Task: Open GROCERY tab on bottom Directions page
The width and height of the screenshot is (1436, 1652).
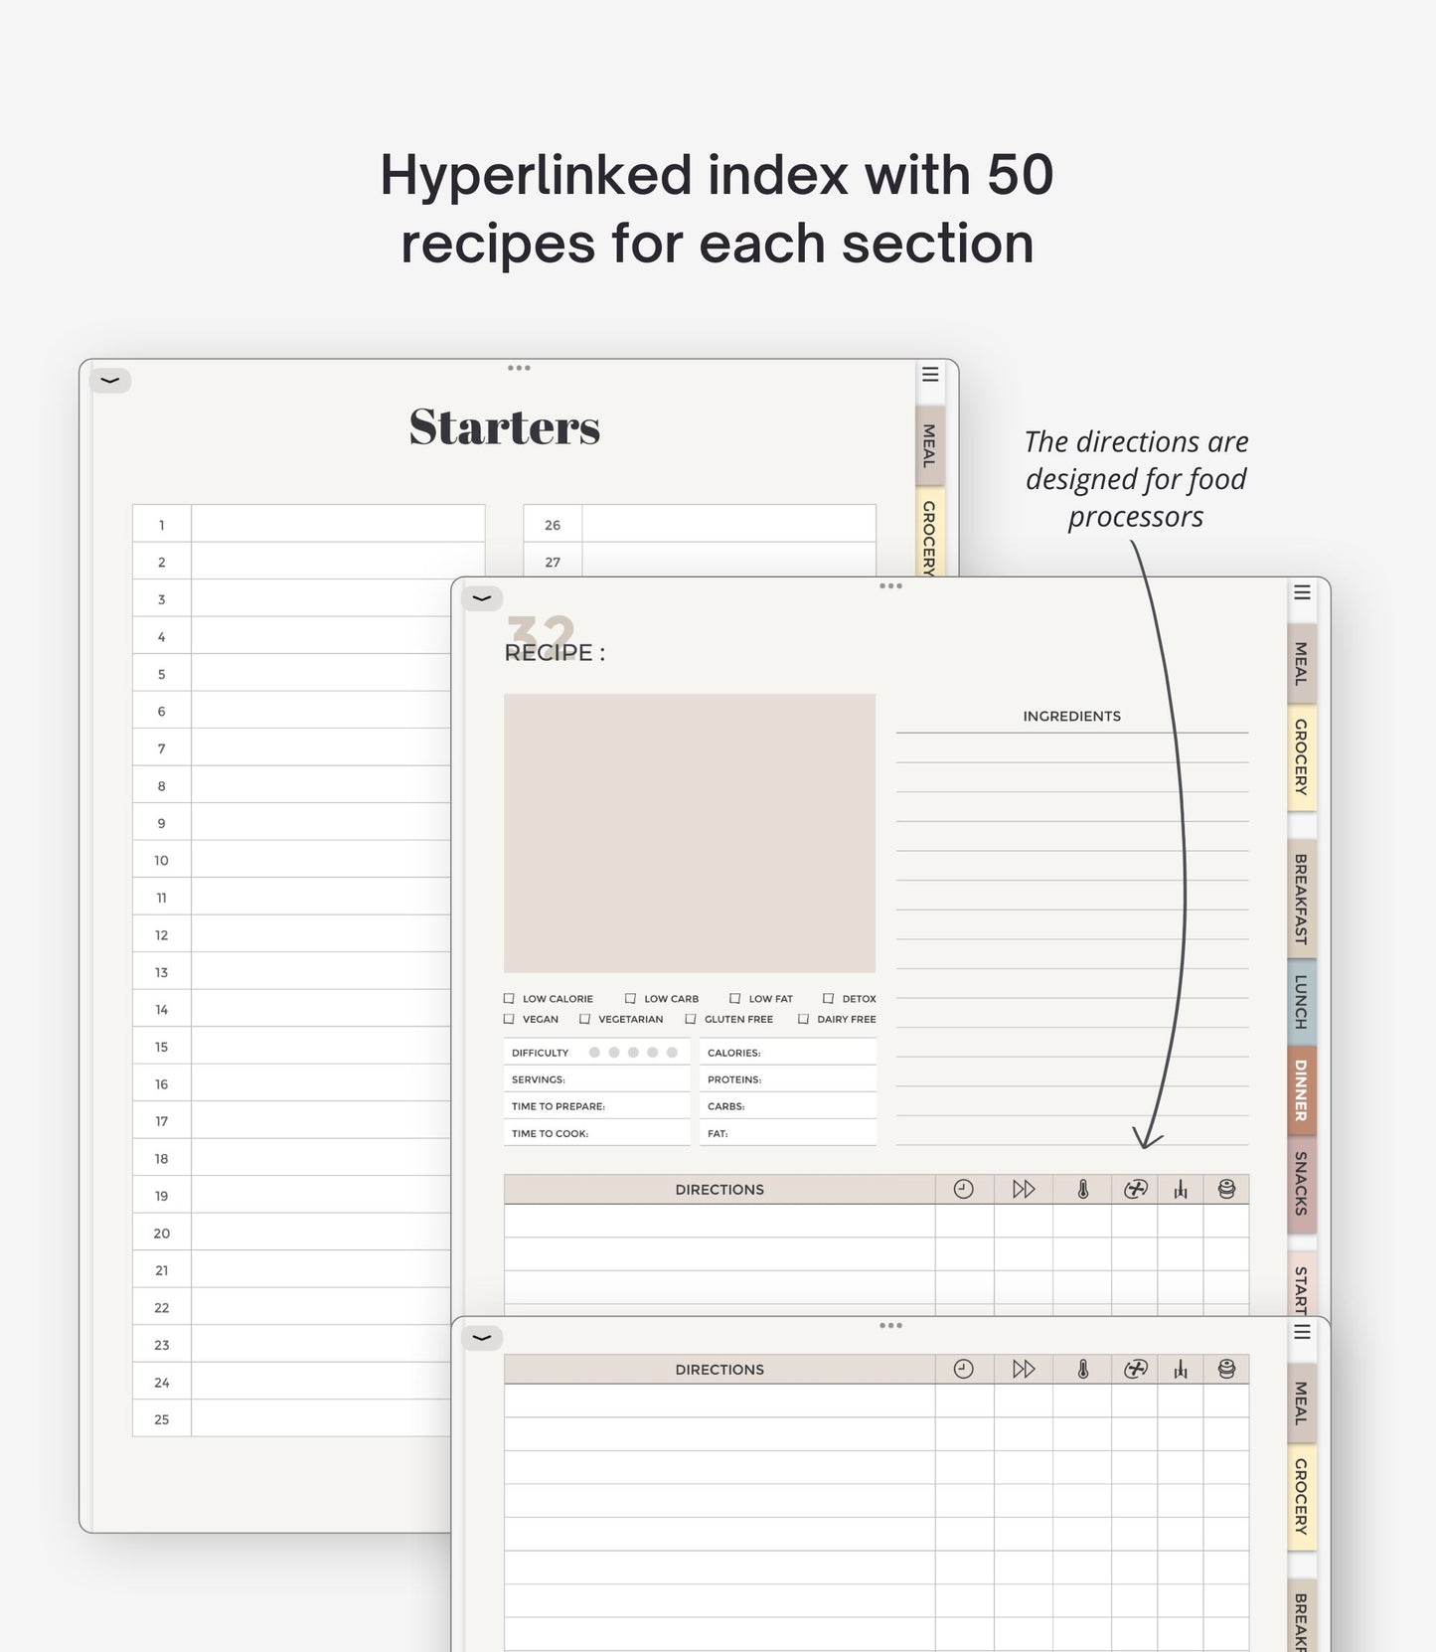Action: (x=1301, y=1497)
